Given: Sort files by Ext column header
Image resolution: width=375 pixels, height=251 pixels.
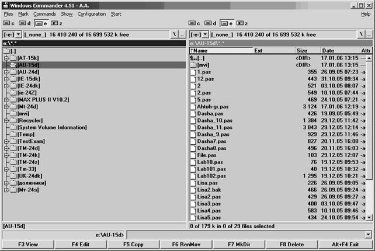Looking at the screenshot, I should [x=273, y=50].
